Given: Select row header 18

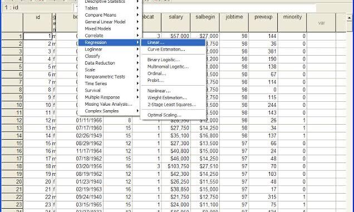Looking at the screenshot, I should 12,166.
